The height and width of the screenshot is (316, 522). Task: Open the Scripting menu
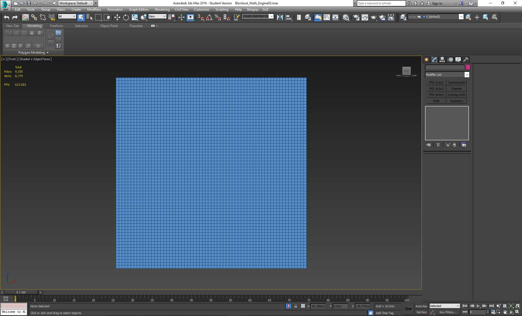(x=222, y=10)
